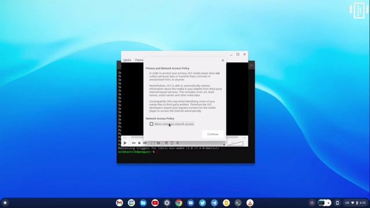370x208 pixels.
Task: Click the VLC previous track button
Action: pos(134,143)
